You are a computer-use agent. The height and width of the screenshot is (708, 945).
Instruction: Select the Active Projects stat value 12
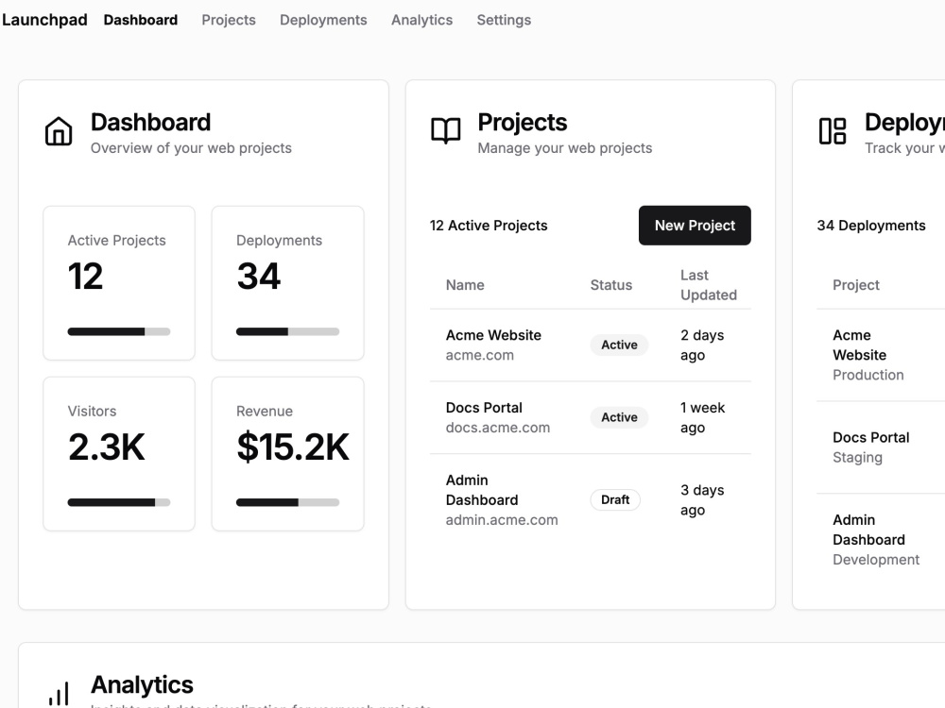point(86,277)
